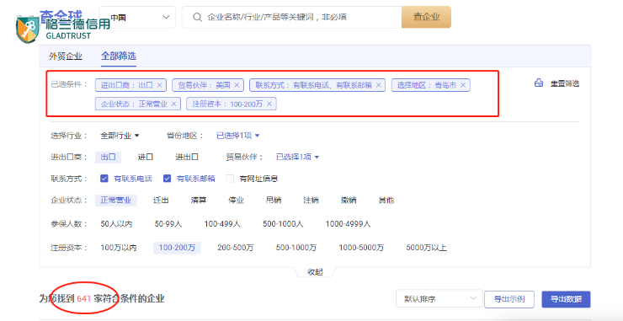Click 重置筛选 link

point(565,83)
